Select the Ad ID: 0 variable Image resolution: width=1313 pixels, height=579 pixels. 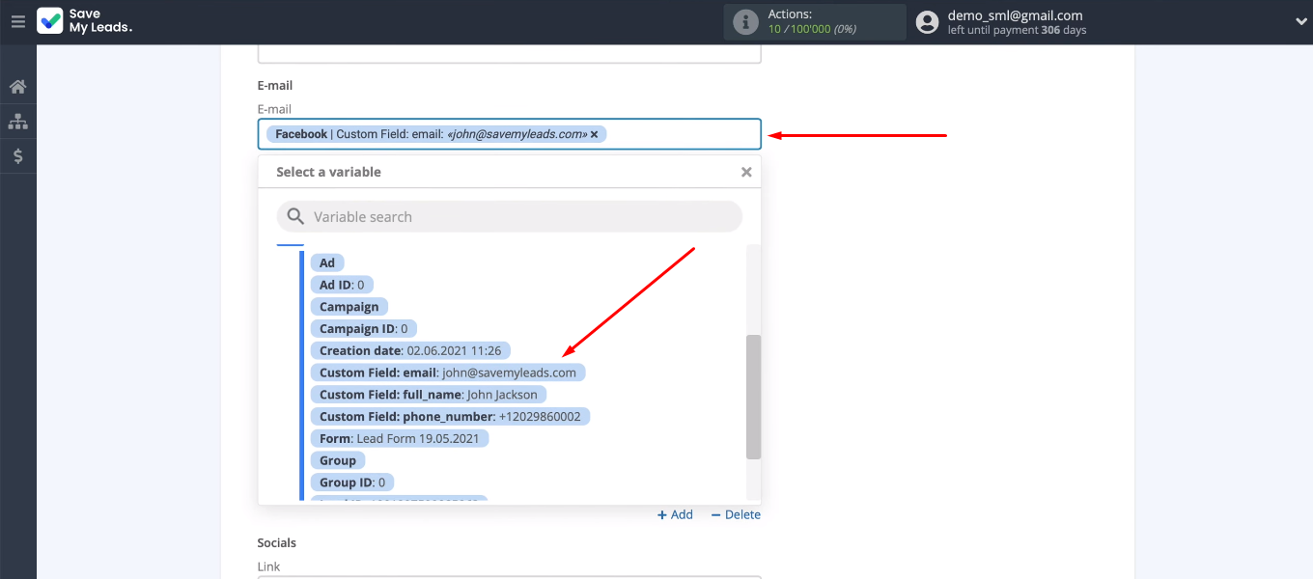click(342, 285)
